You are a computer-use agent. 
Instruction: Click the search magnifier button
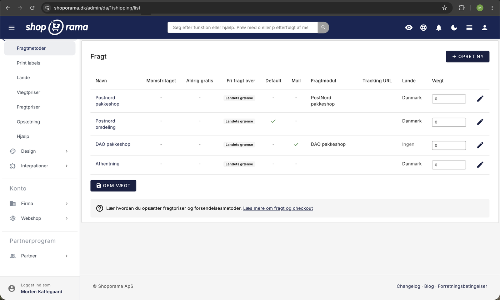[x=323, y=27]
